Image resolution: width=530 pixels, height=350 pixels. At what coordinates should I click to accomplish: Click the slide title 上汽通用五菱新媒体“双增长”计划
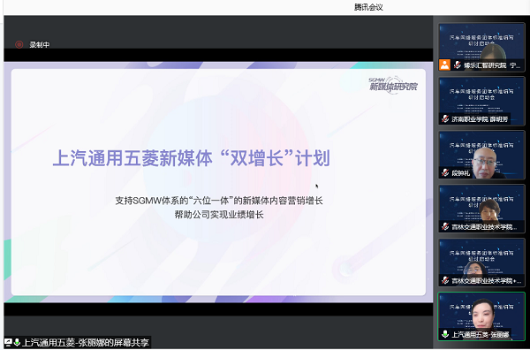point(192,158)
